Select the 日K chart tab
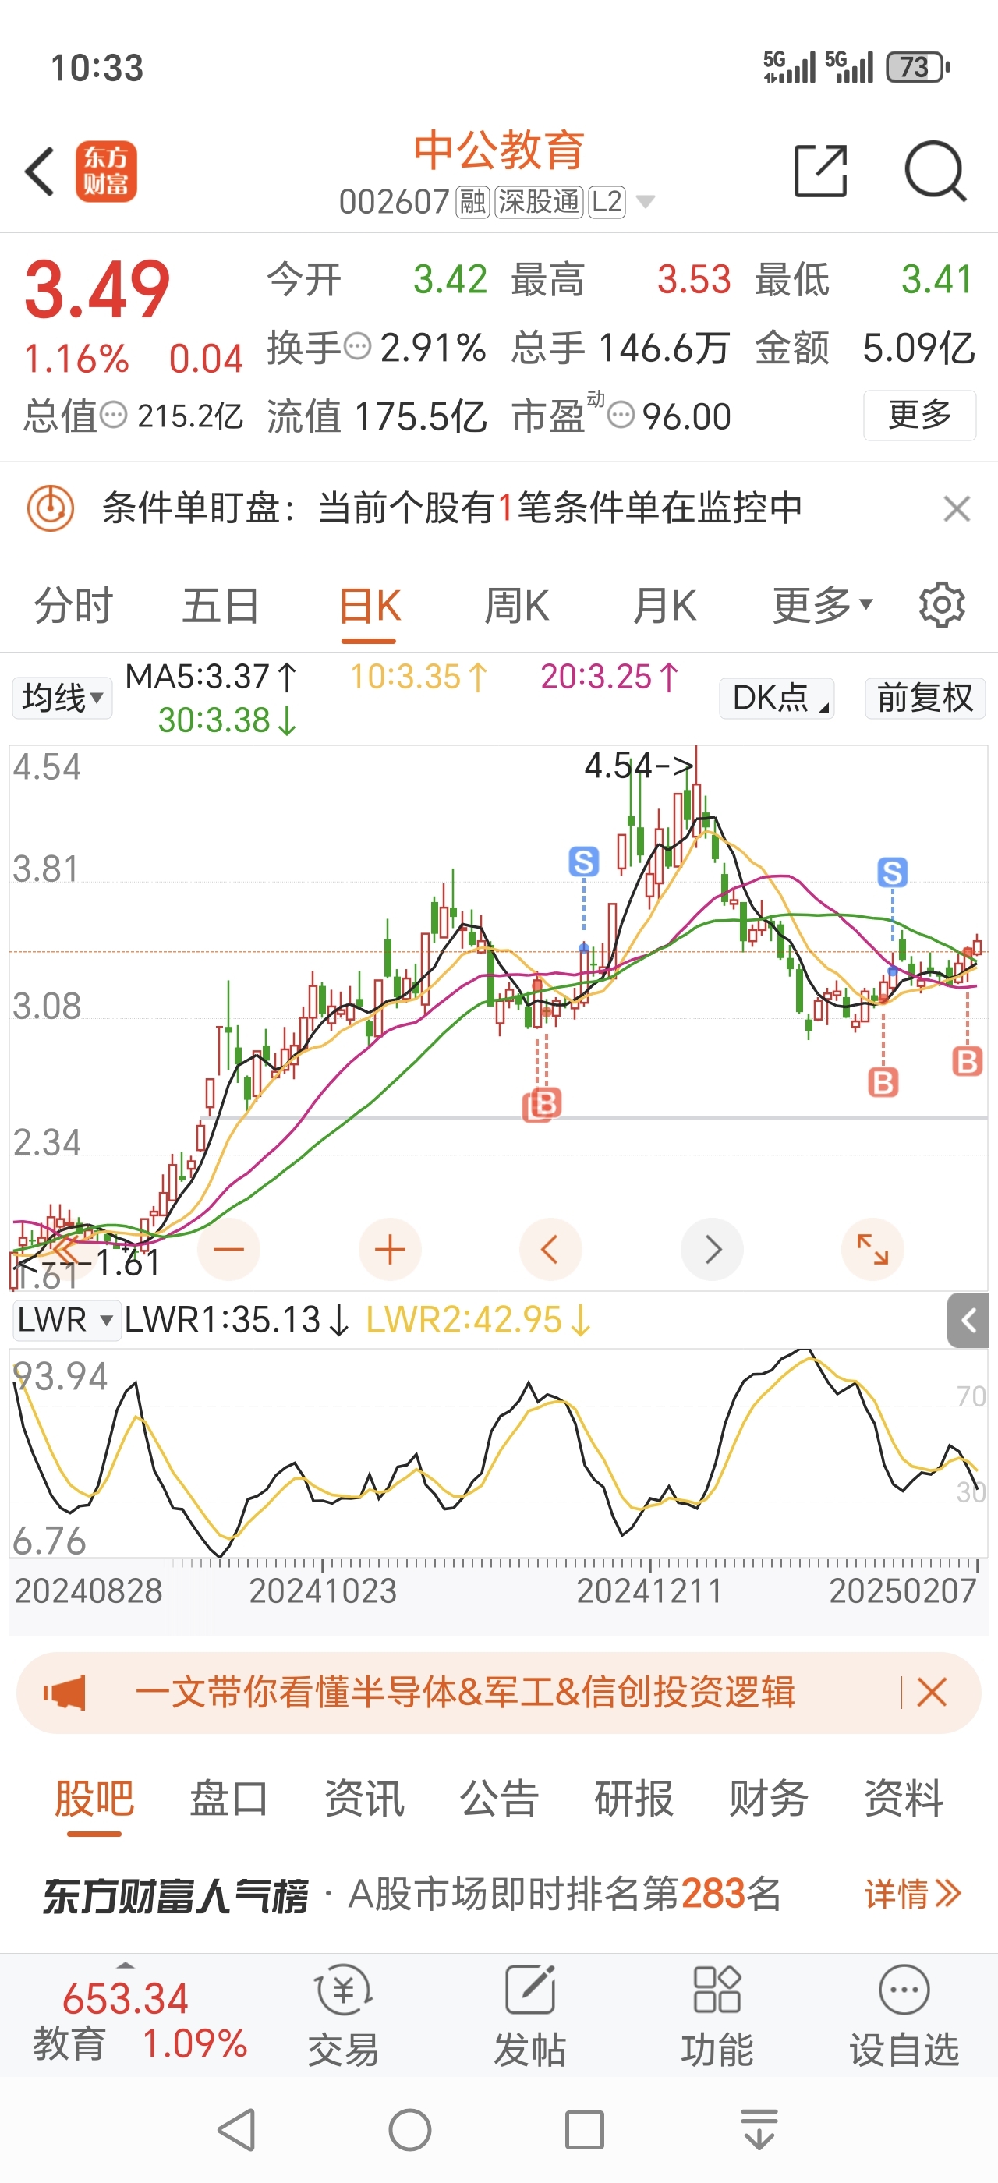This screenshot has width=998, height=2183. 370,607
